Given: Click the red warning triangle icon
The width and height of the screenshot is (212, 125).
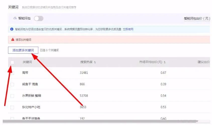Looking at the screenshot, I should 13,39.
